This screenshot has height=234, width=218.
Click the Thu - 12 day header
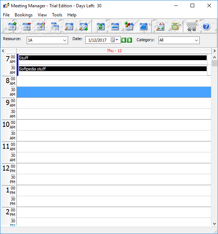click(x=114, y=51)
